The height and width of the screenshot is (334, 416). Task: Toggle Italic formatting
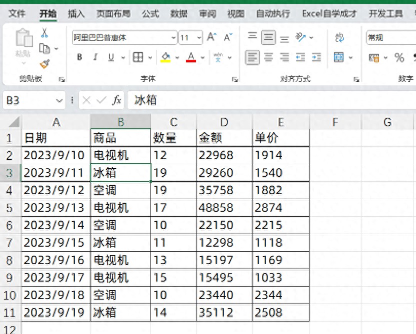[x=95, y=57]
